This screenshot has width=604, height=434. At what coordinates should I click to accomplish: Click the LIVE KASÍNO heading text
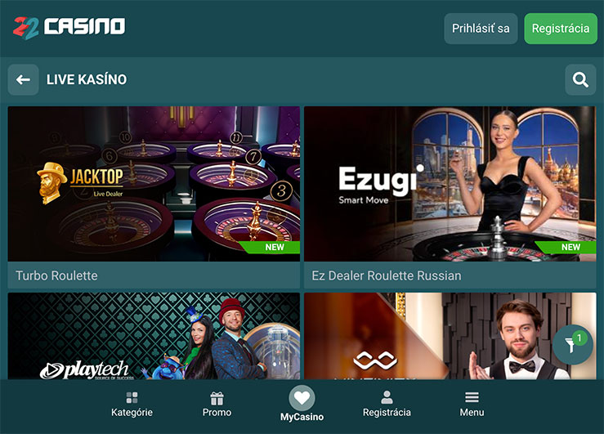click(87, 80)
